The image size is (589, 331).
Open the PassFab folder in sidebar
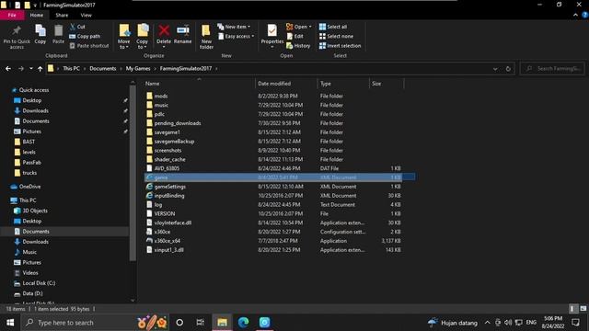(x=31, y=163)
